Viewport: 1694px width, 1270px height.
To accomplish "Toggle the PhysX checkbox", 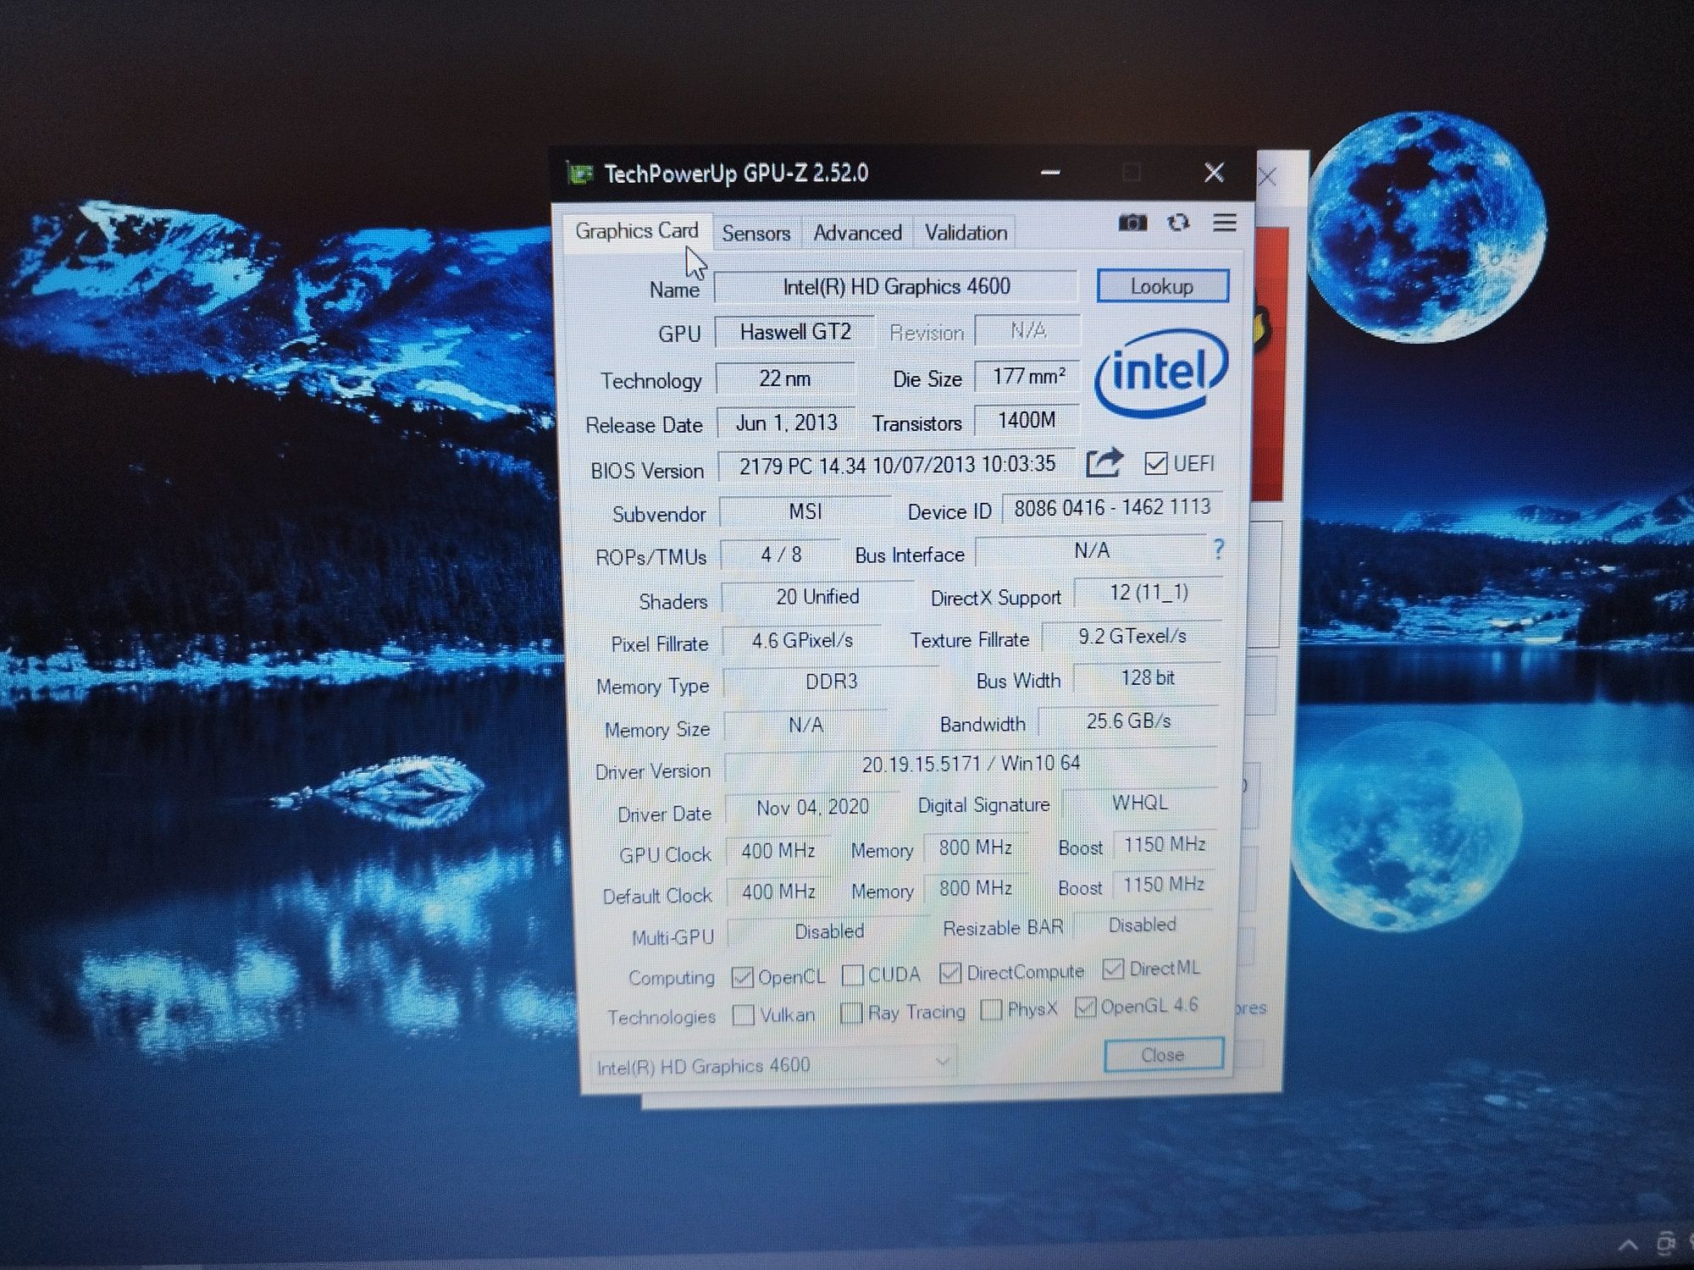I will [990, 1009].
